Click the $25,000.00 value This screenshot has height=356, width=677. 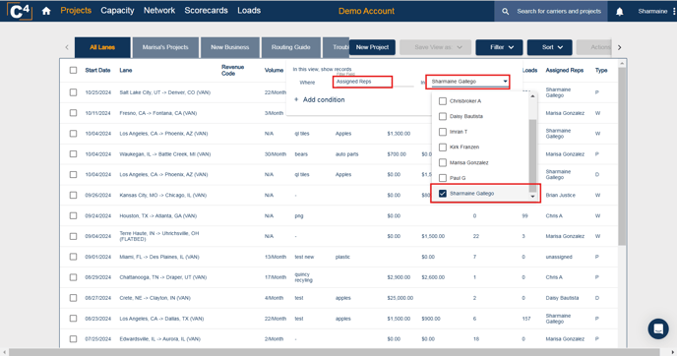[400, 298]
